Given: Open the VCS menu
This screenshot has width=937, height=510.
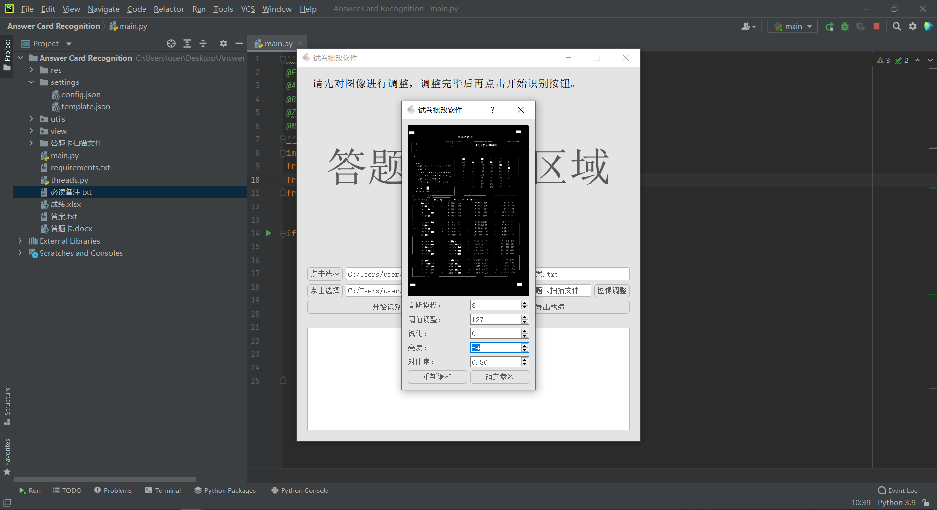Looking at the screenshot, I should tap(248, 9).
